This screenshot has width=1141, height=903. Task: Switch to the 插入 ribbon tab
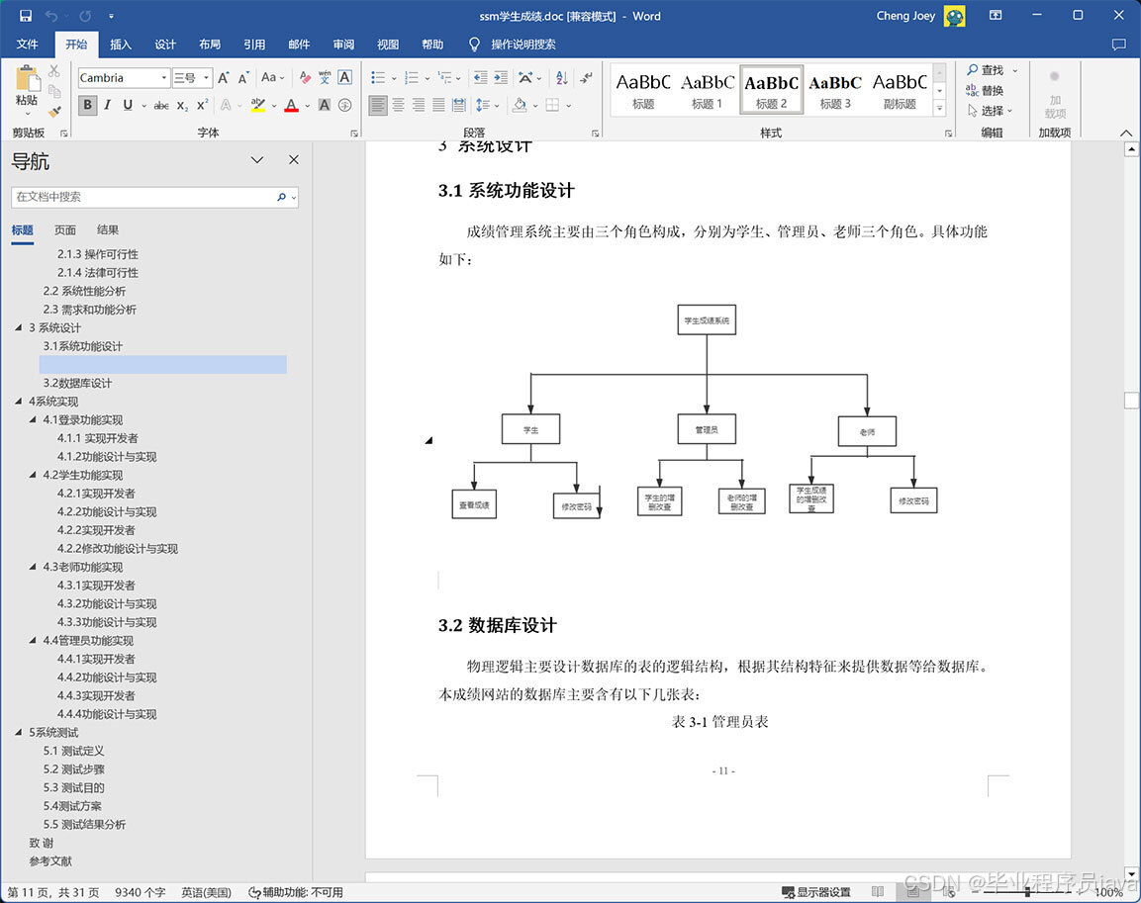[121, 45]
